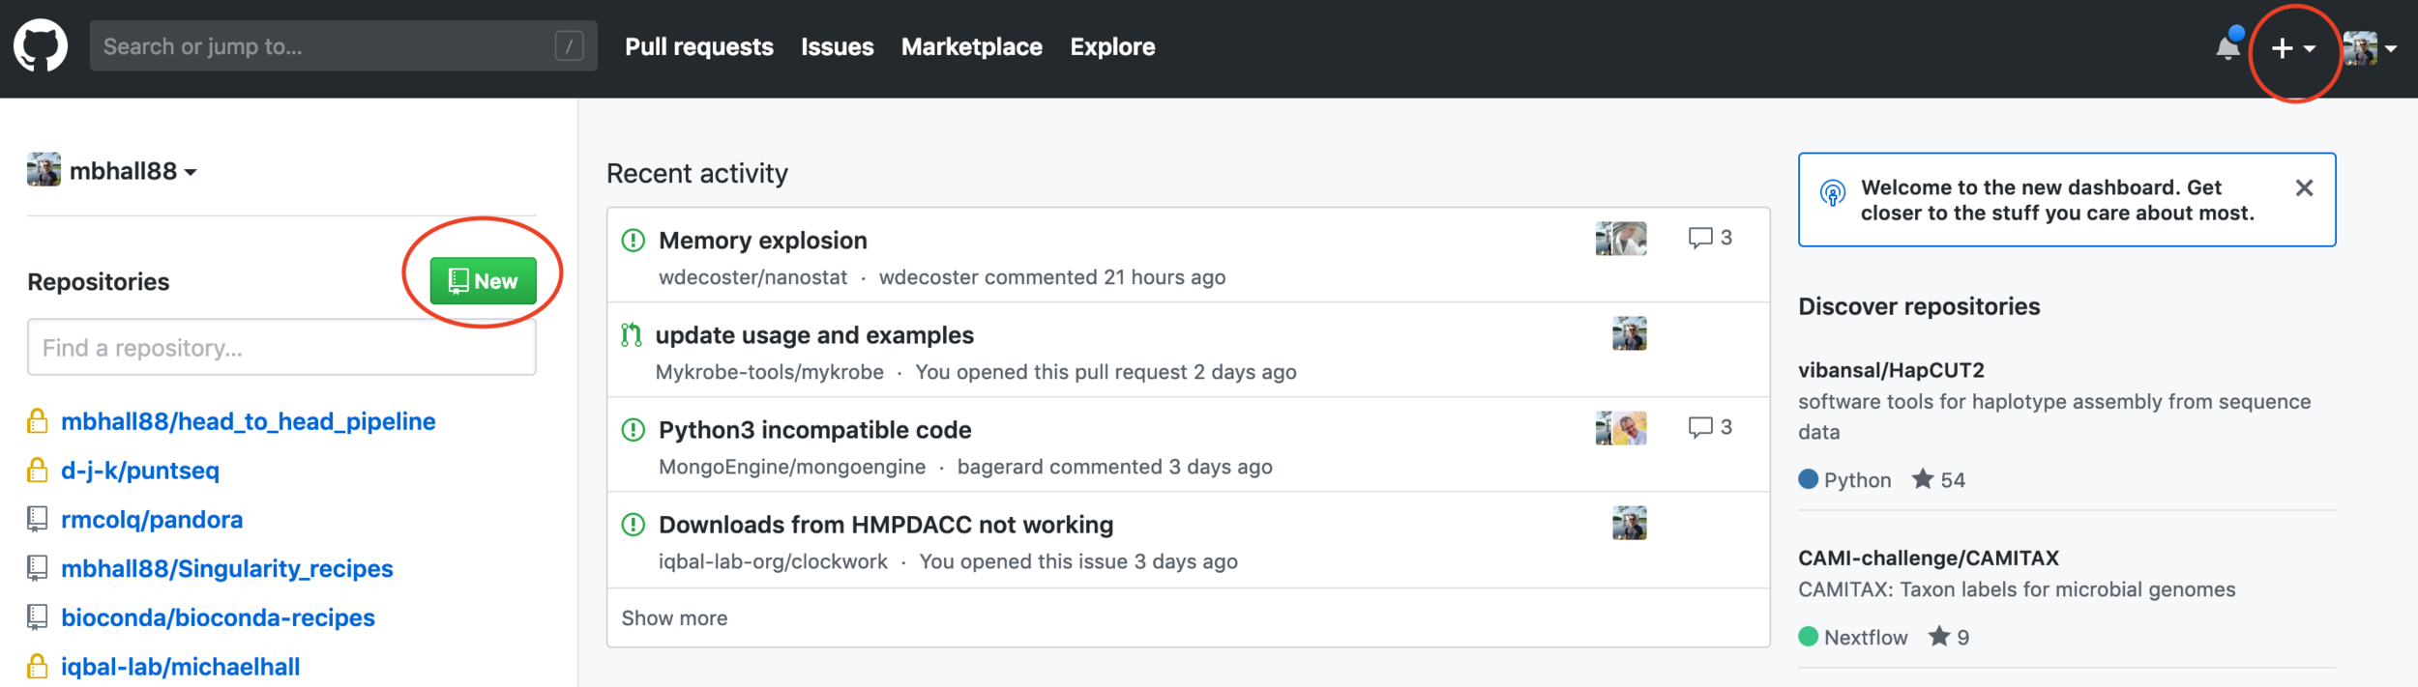
Task: Open rmcolq/pandora repository
Action: coord(152,520)
